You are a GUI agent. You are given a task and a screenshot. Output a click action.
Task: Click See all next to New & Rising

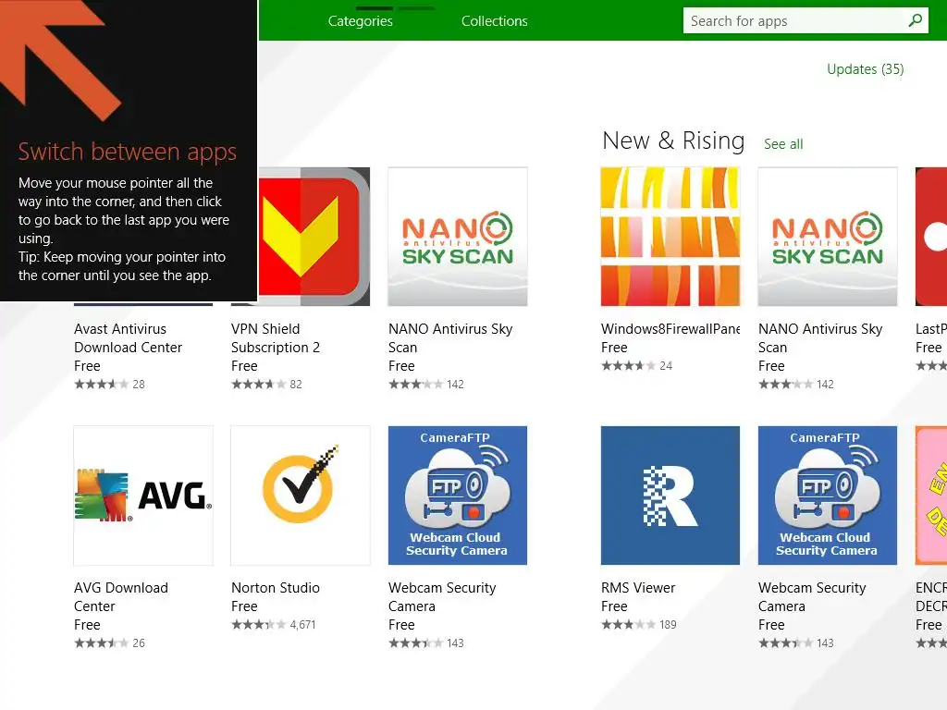coord(783,144)
